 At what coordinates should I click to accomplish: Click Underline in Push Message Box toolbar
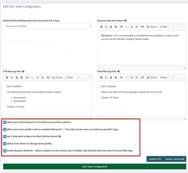coord(111,78)
